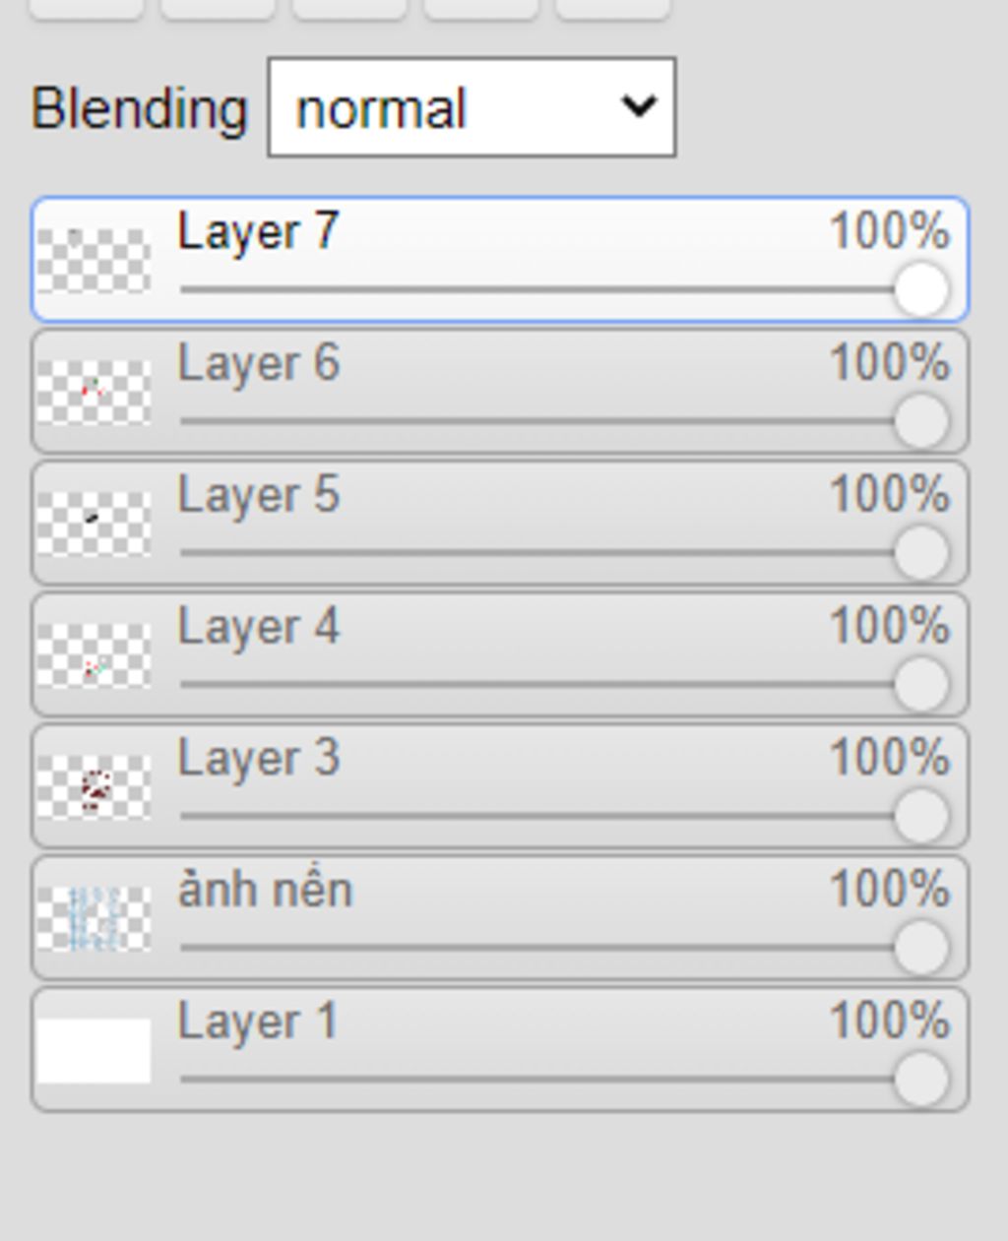Click Layer 7 opacity slider handle
Screen dimensions: 1008x1241
point(921,289)
